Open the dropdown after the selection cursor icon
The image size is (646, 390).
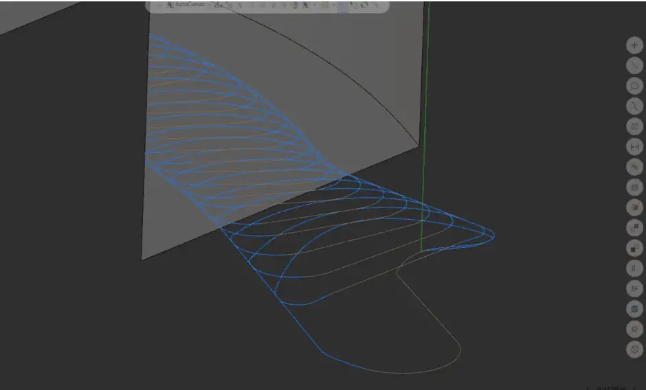(314, 5)
